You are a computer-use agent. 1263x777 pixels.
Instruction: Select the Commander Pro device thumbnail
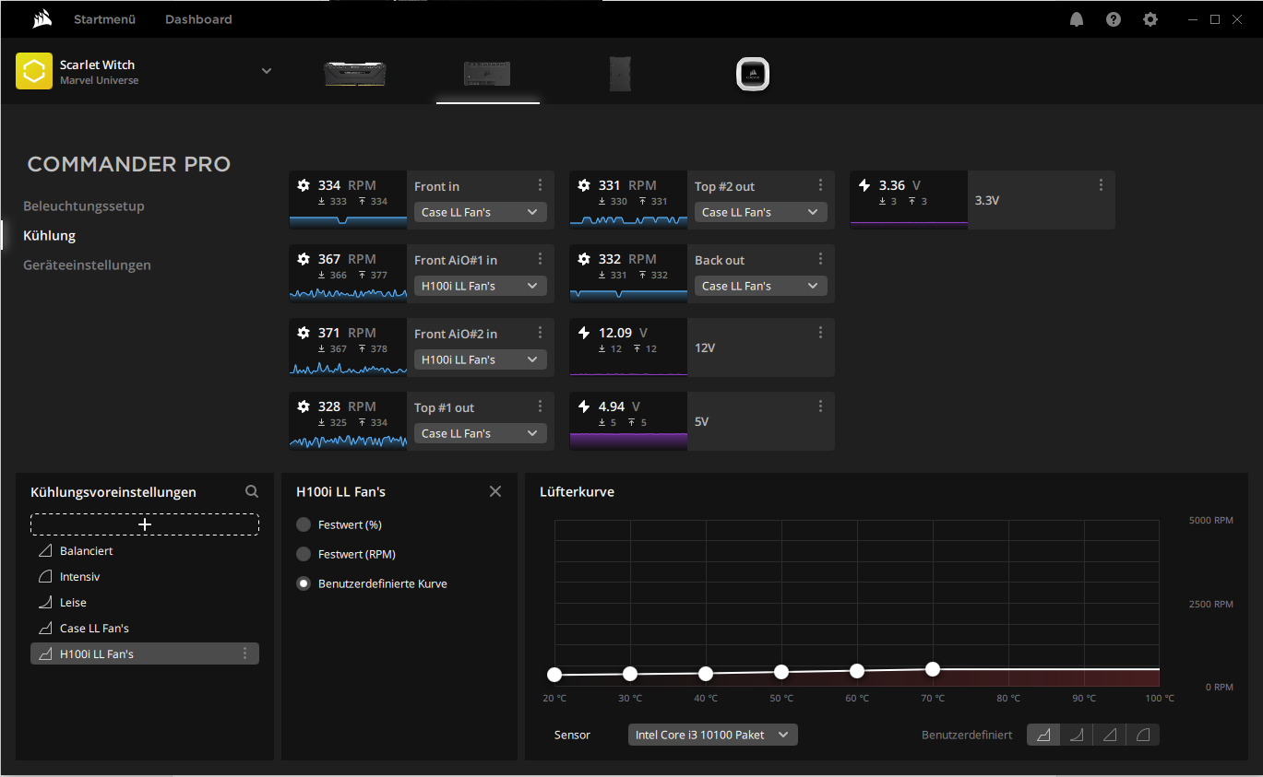(x=487, y=73)
